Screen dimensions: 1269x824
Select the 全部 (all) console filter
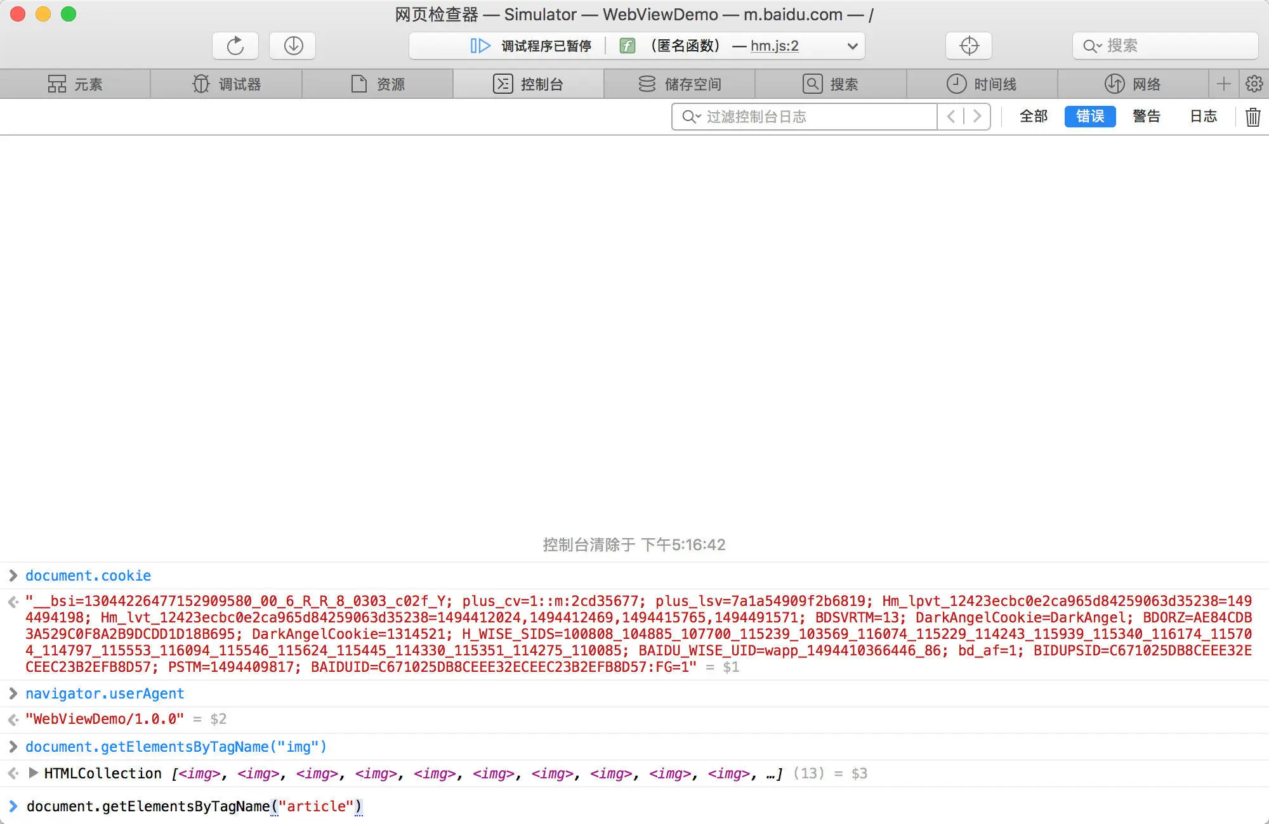(1034, 117)
